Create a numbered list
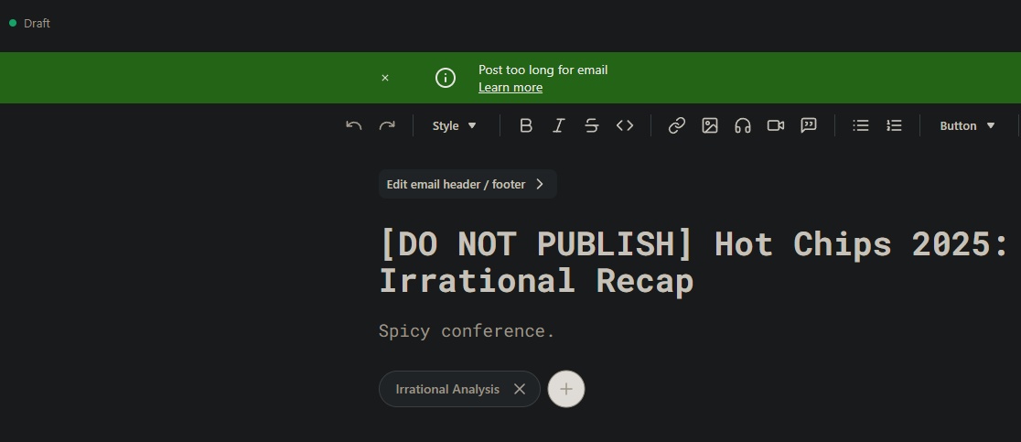The image size is (1021, 442). click(x=894, y=125)
